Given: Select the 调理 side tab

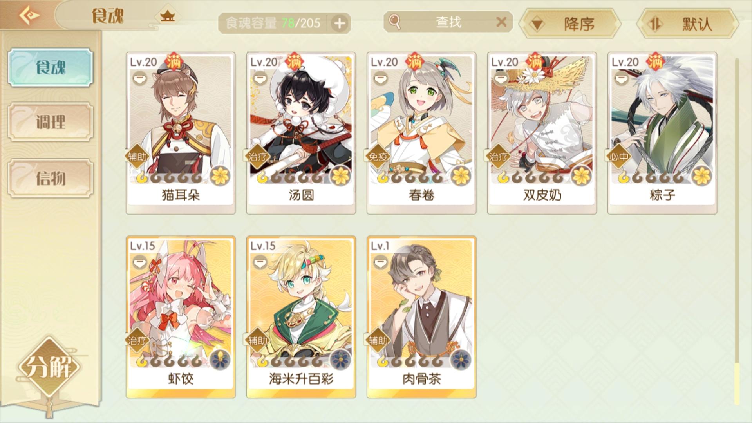Looking at the screenshot, I should click(x=51, y=122).
